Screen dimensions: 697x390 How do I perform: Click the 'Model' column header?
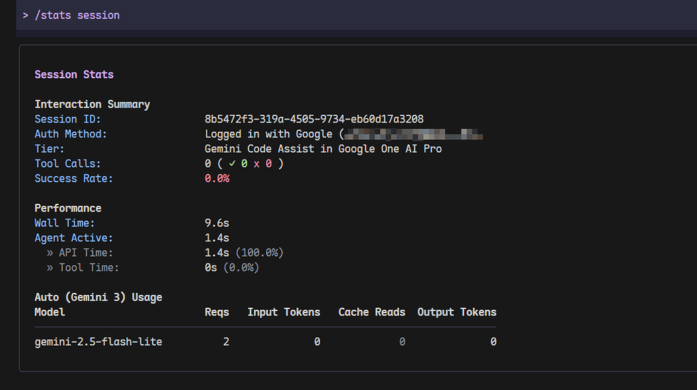point(50,313)
